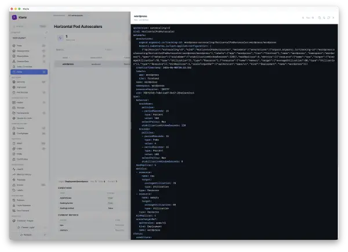Click the stabilizationWindowSeconds: 120 line

pos(164,125)
